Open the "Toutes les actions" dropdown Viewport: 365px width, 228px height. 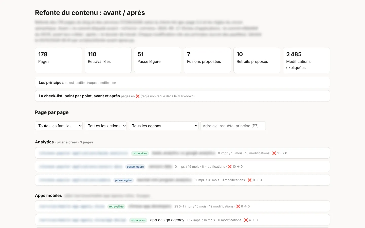click(106, 126)
